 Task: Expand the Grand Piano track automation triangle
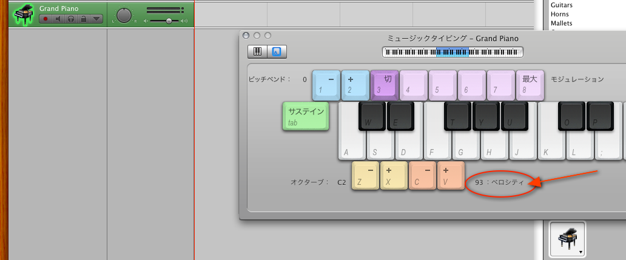[96, 19]
